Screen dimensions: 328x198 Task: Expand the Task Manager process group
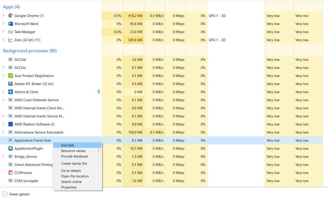3,32
